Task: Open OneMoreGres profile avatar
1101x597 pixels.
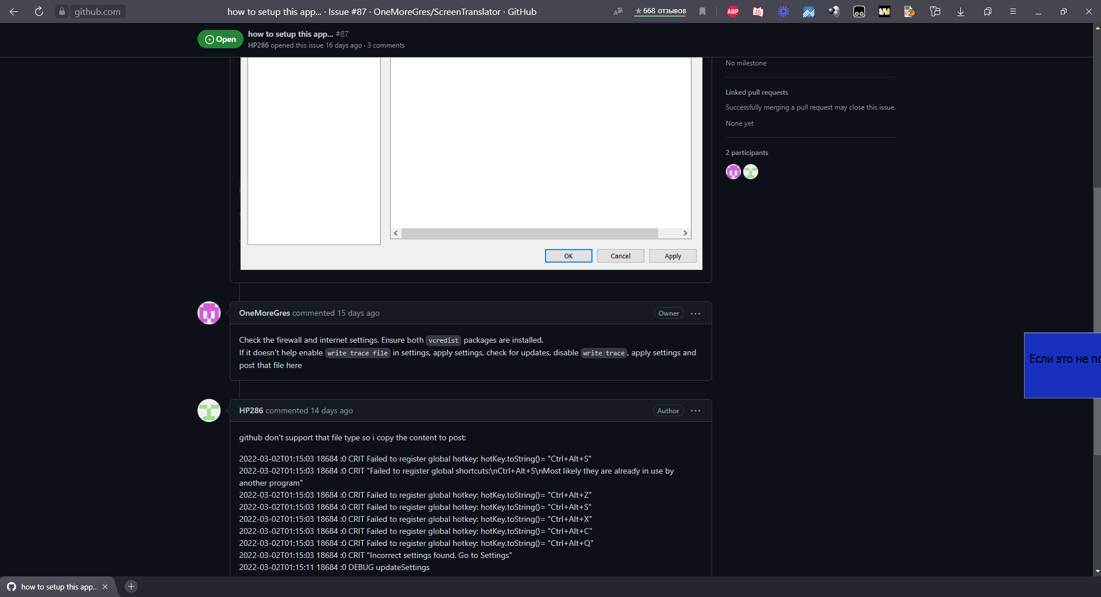Action: (x=208, y=313)
